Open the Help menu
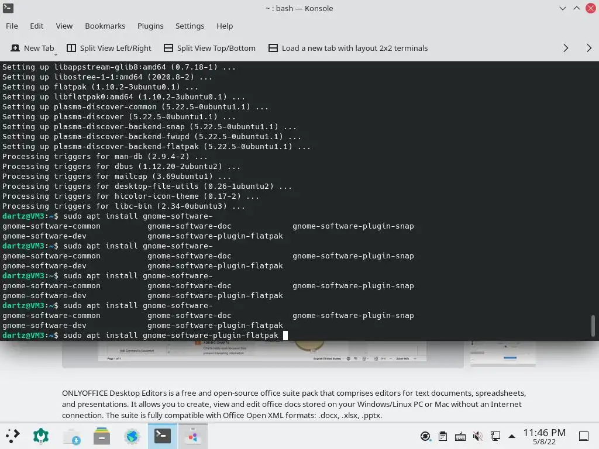Viewport: 599px width, 449px height. click(225, 26)
